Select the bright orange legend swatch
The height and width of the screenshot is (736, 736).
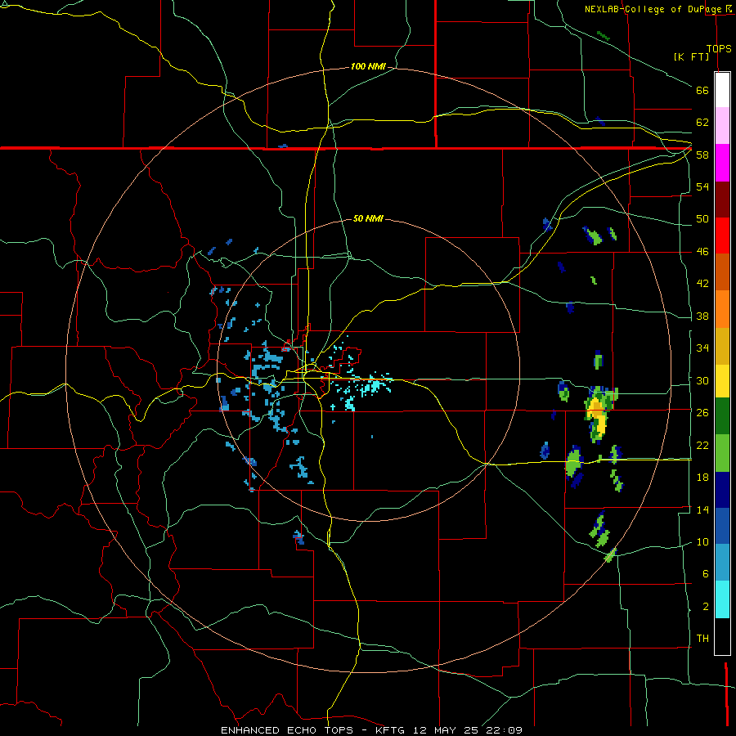point(722,309)
